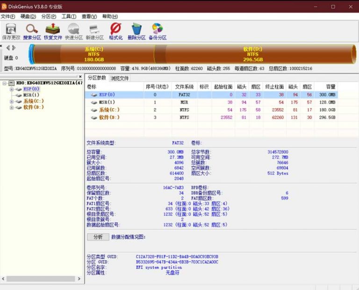Click the 快速分区 (Quick Partition) icon
The width and height of the screenshot is (359, 290).
tap(73, 31)
